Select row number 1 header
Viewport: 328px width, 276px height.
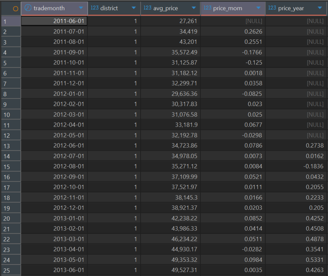pos(11,21)
